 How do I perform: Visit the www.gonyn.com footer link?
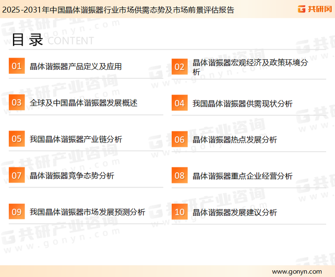[x=297, y=272]
